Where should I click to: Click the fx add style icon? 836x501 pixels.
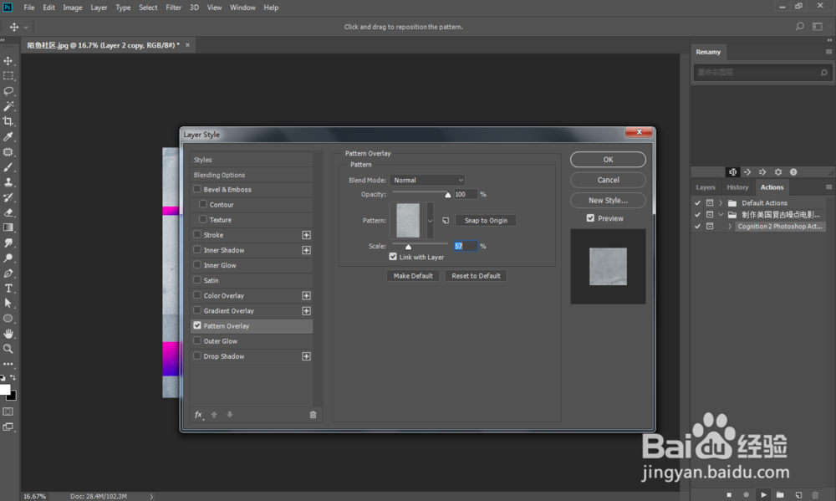pos(198,415)
